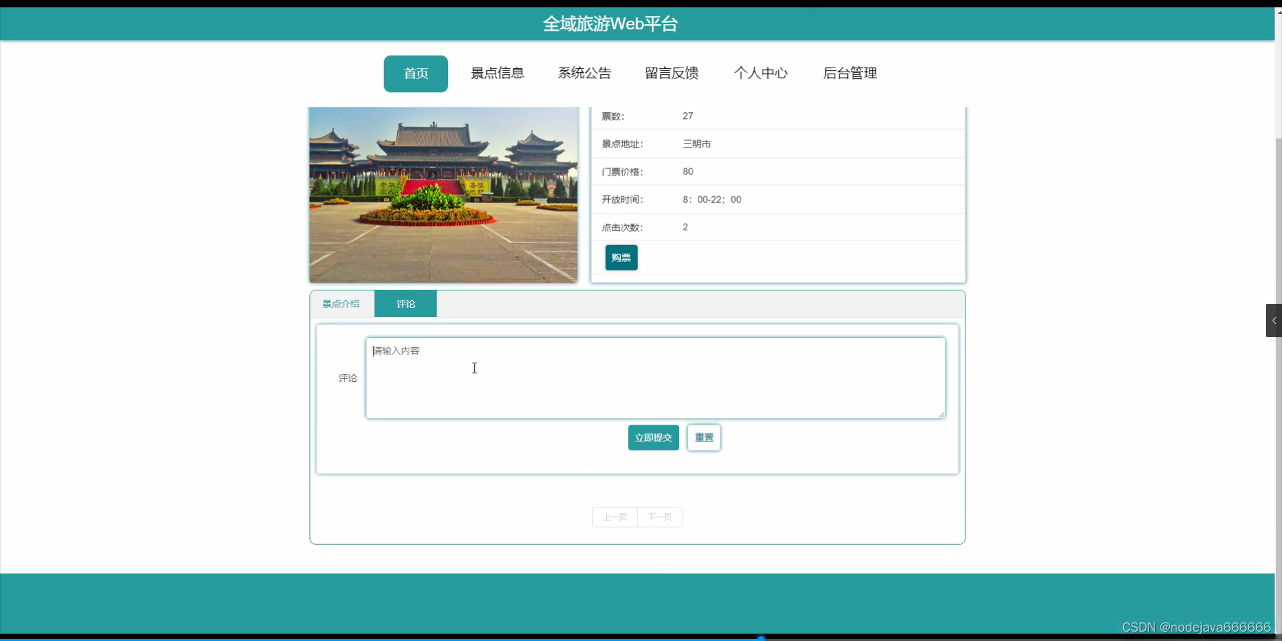Click the 重置 button
Screen dimensions: 1282x641
[704, 438]
